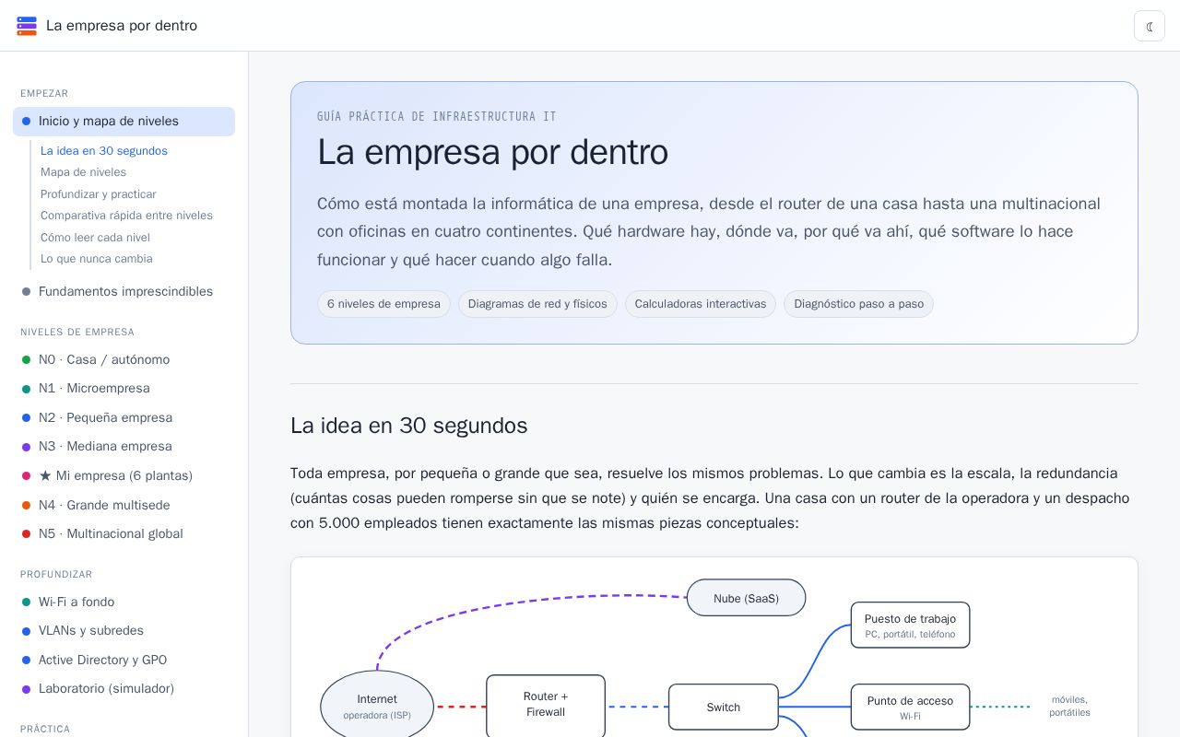
Task: Click the 'móviles, portátiles' diagram label
Action: coord(1069,706)
